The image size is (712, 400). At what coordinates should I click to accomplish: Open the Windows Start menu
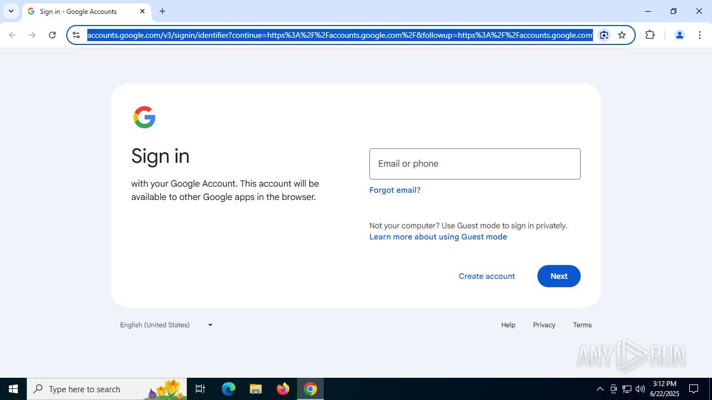13,389
